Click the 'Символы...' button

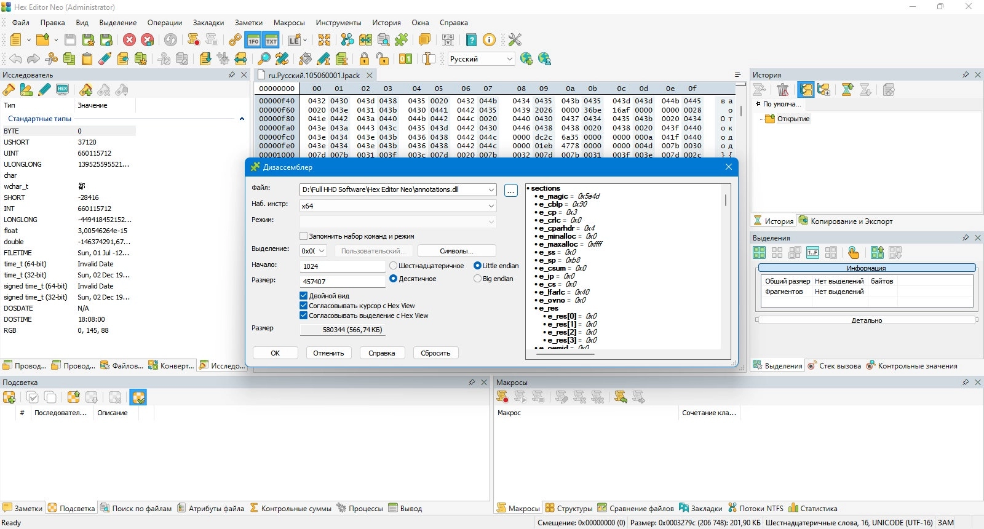456,251
